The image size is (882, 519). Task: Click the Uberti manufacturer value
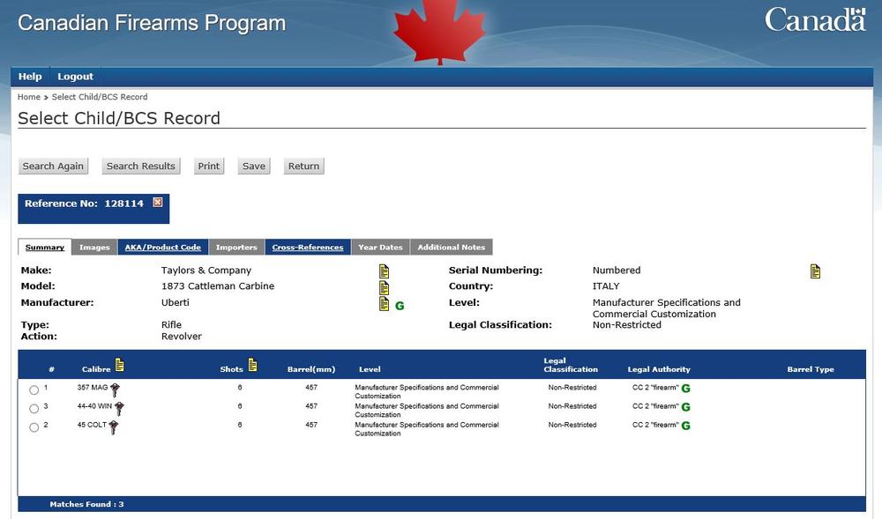(175, 302)
